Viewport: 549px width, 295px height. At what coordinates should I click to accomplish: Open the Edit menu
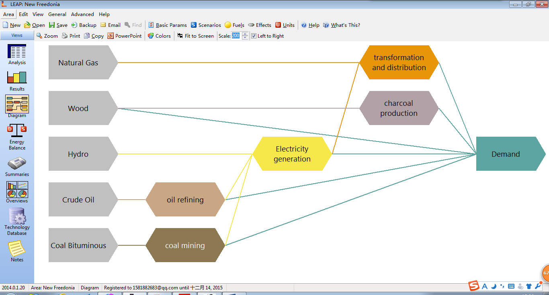23,14
